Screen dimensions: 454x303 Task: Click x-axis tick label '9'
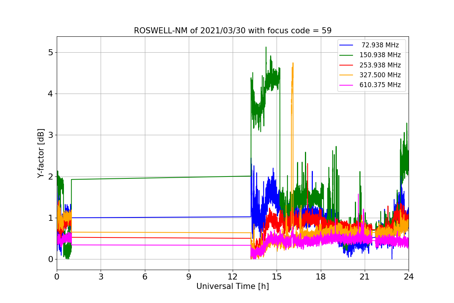(x=189, y=277)
